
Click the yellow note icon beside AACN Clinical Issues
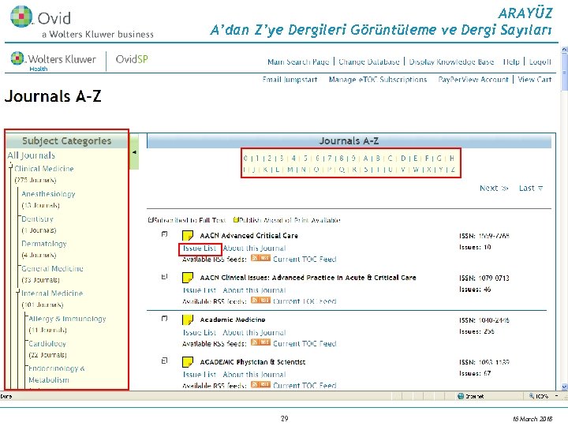(188, 278)
